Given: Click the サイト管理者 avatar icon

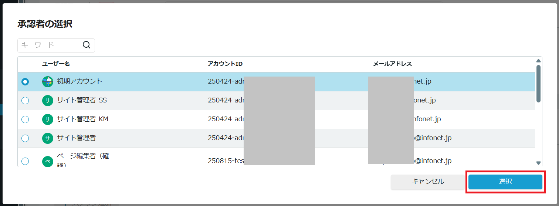Looking at the screenshot, I should click(x=48, y=138).
